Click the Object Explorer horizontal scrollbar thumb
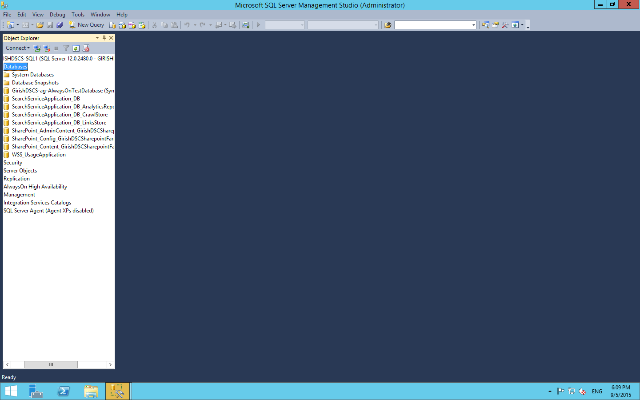 pyautogui.click(x=51, y=364)
